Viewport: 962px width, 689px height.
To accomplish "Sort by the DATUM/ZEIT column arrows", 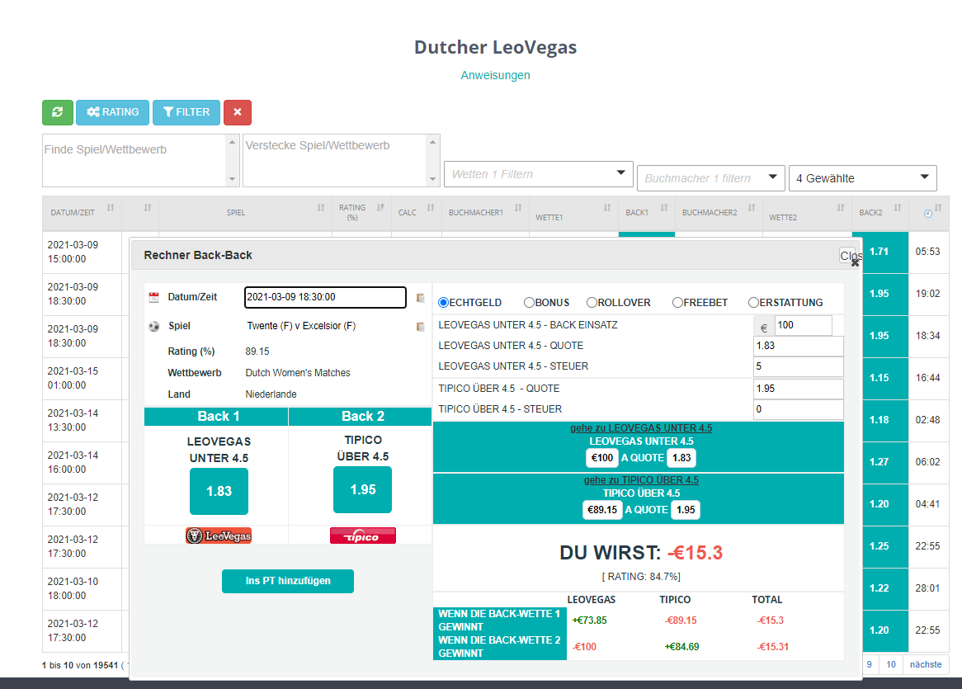I will pyautogui.click(x=111, y=208).
